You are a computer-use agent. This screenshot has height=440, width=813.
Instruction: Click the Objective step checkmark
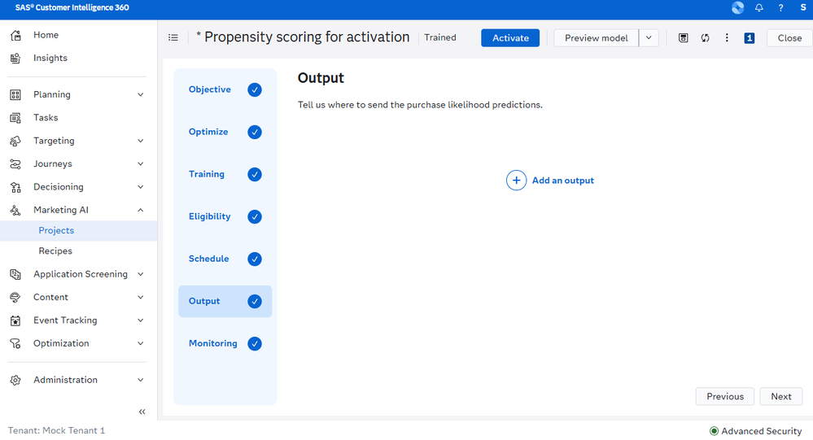coord(255,89)
